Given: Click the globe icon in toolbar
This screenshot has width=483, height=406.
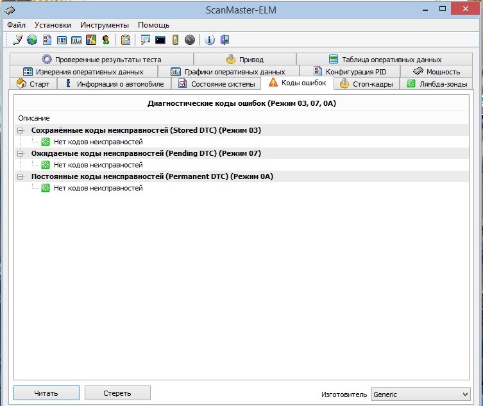Looking at the screenshot, I should point(32,40).
